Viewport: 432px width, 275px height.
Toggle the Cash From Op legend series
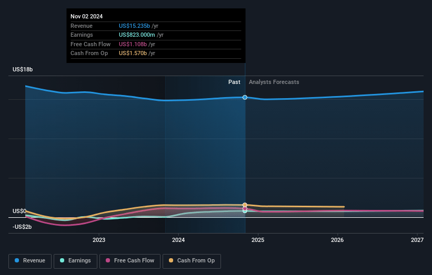[192, 261]
